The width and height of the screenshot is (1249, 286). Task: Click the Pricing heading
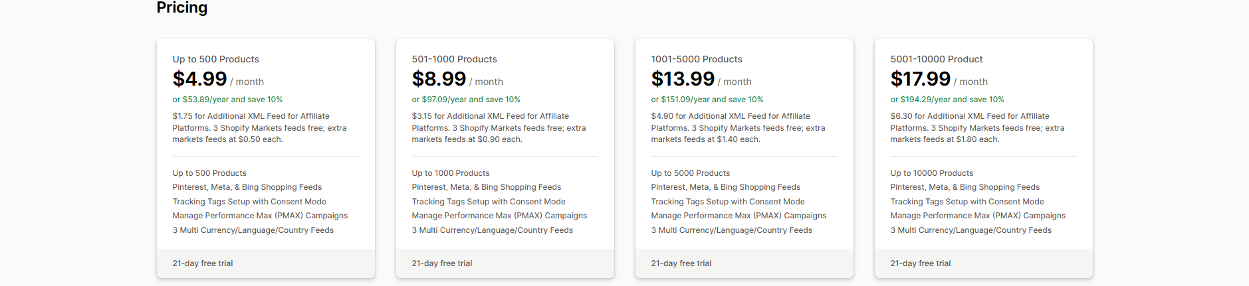point(181,8)
